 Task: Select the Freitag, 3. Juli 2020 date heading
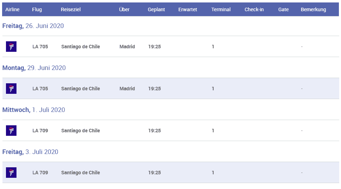pos(30,152)
